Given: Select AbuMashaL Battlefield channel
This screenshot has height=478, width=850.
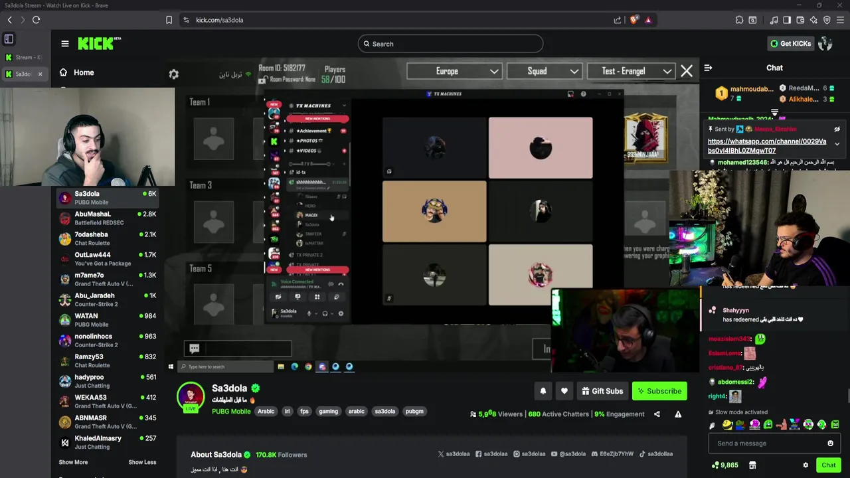Looking at the screenshot, I should click(x=108, y=218).
